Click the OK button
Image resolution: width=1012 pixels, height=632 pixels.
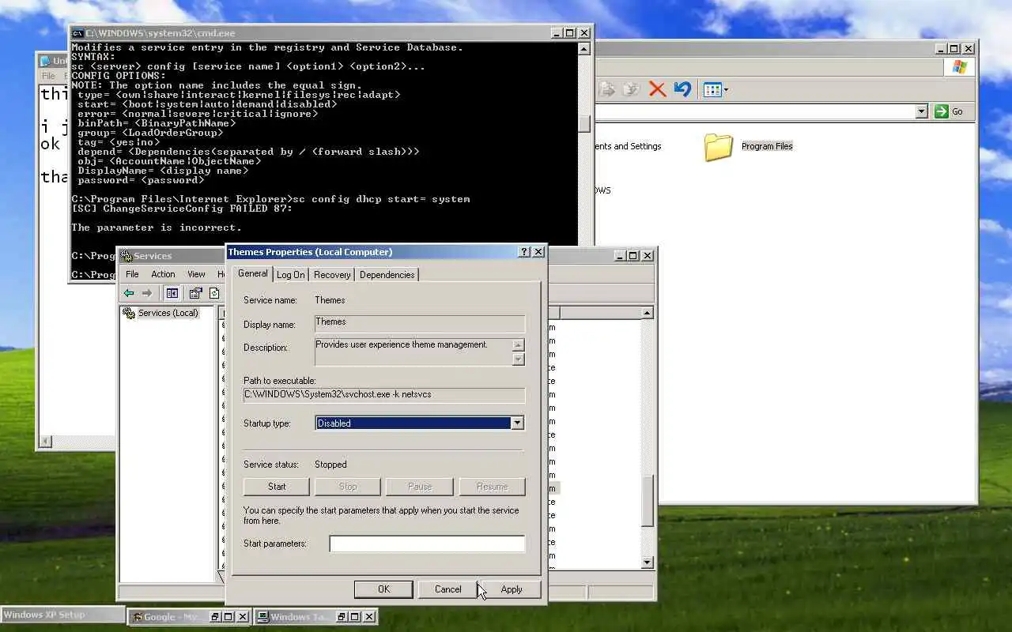coord(383,589)
